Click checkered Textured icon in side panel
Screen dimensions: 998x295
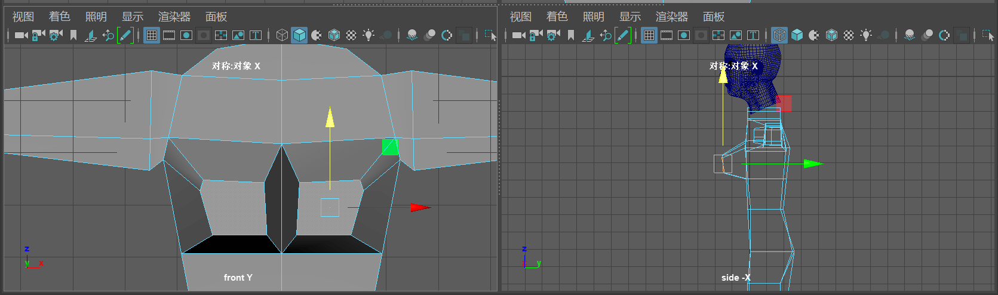click(x=849, y=35)
